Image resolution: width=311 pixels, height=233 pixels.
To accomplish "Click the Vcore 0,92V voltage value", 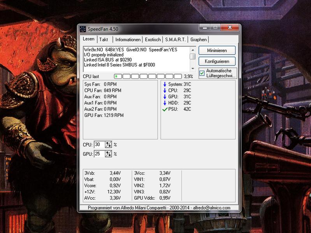I will pyautogui.click(x=115, y=186).
